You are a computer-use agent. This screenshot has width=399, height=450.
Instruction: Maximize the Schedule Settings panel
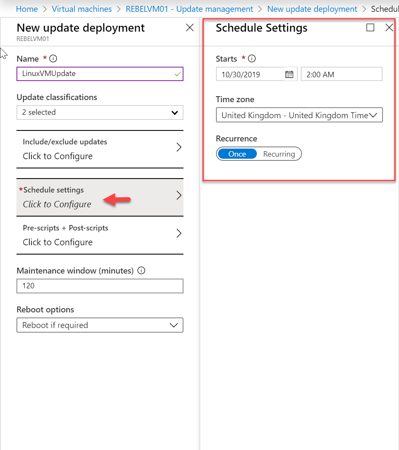coord(370,28)
